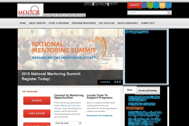Screen dimensions: 189x126
Task: Click the red DONATE button in header
Action: point(135,5)
